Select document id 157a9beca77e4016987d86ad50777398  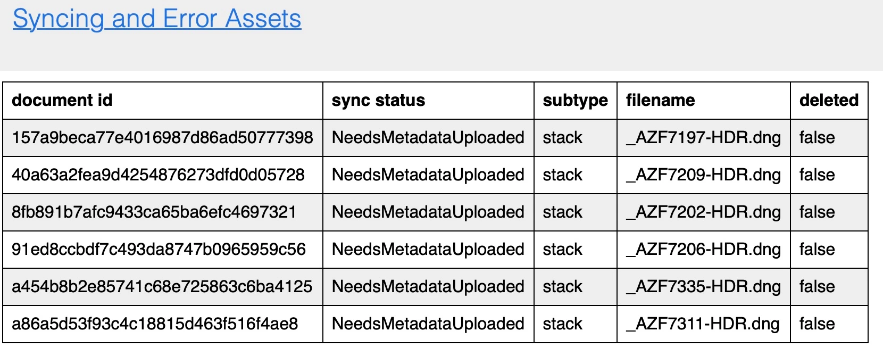coord(162,138)
